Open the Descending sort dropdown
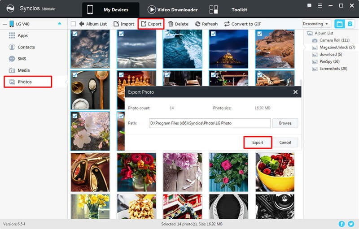Viewport: 359px width, 229px height. (x=316, y=24)
